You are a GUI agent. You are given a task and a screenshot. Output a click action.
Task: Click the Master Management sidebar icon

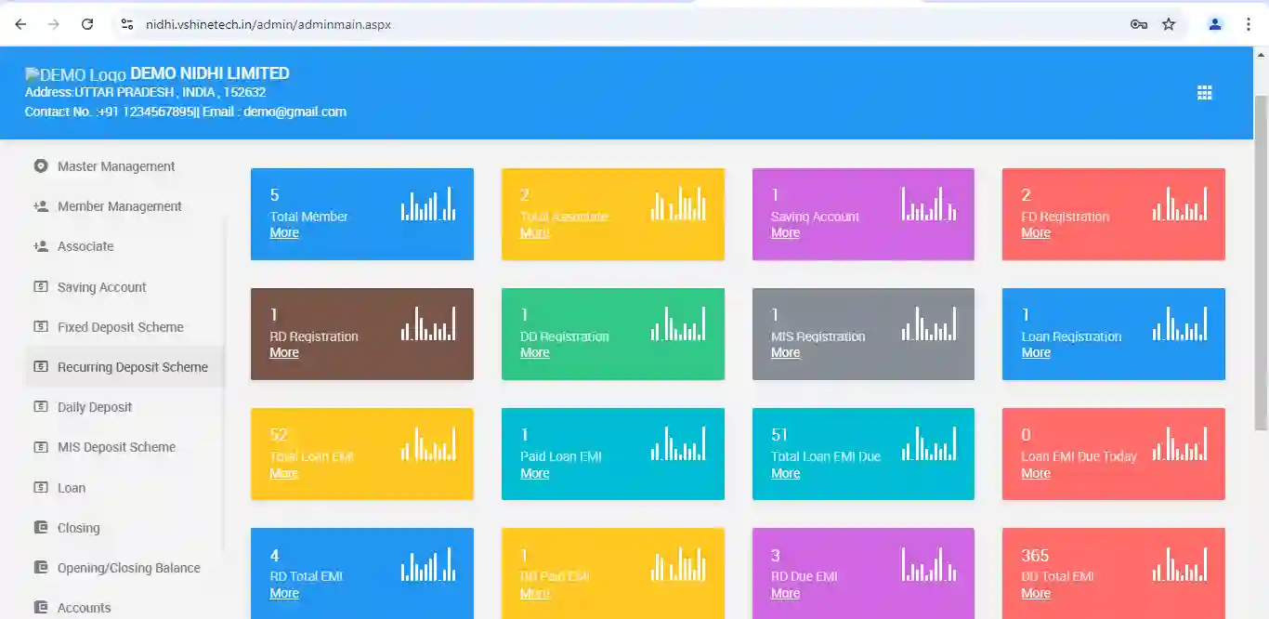pos(41,166)
